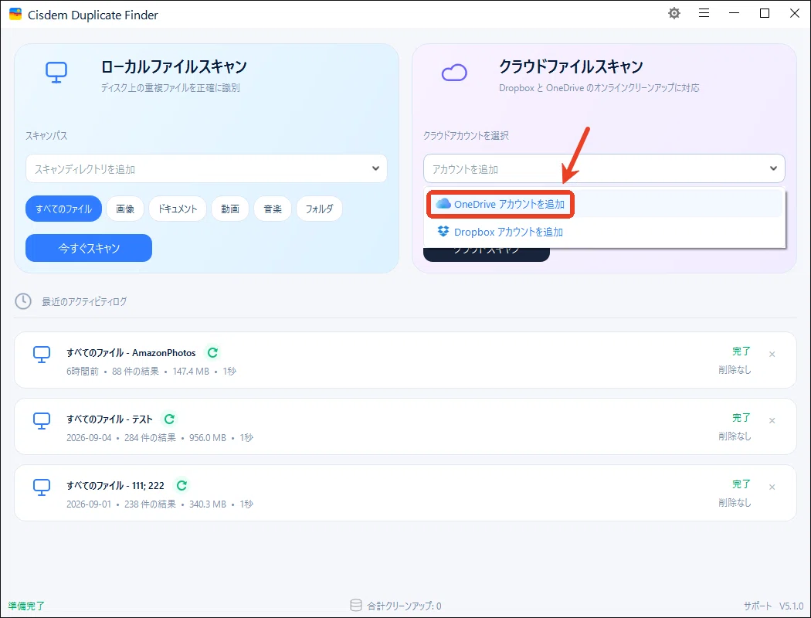Click the 削除なし label of テスト entry
This screenshot has width=811, height=618.
pos(735,436)
